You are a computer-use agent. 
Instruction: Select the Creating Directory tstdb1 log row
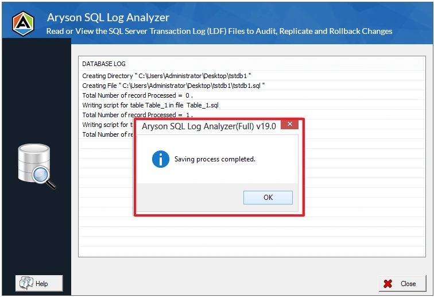click(251, 76)
